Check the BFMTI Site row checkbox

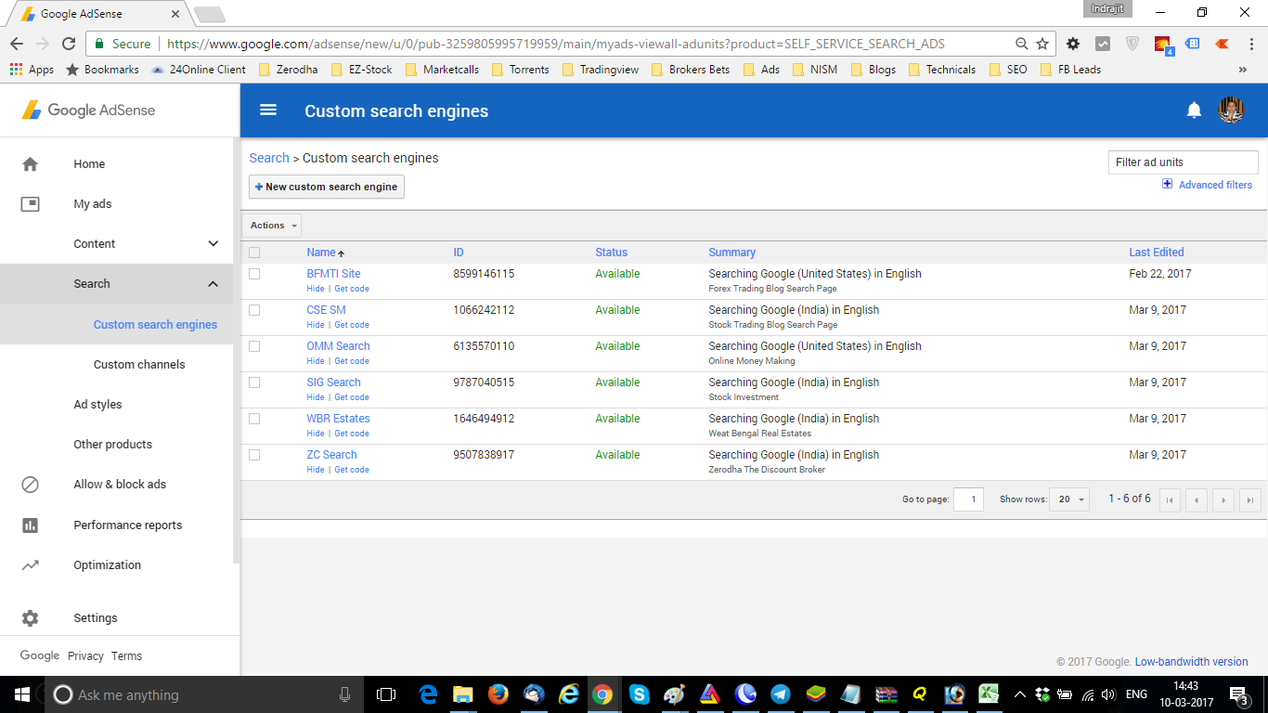254,274
